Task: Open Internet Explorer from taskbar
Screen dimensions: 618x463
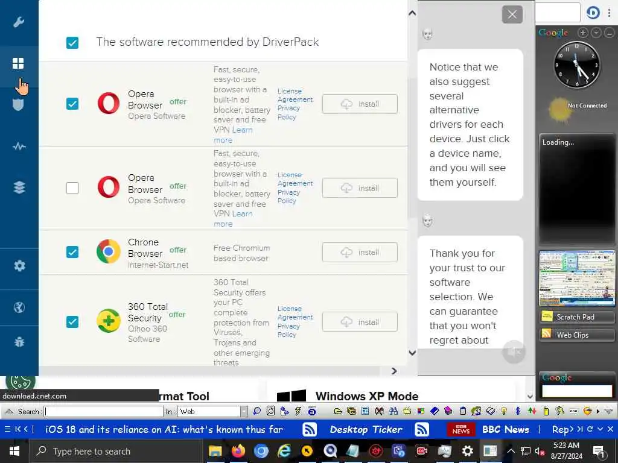Action: [x=284, y=451]
